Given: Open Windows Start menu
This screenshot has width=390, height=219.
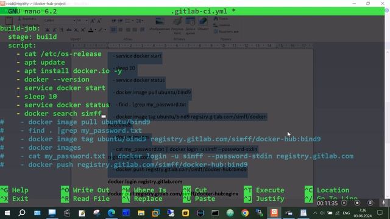Looking at the screenshot, I should [7, 213].
